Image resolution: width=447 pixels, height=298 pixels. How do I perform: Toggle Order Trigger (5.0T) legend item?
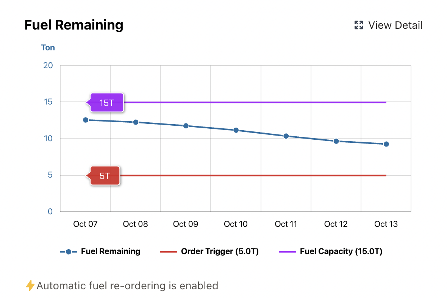(x=220, y=251)
